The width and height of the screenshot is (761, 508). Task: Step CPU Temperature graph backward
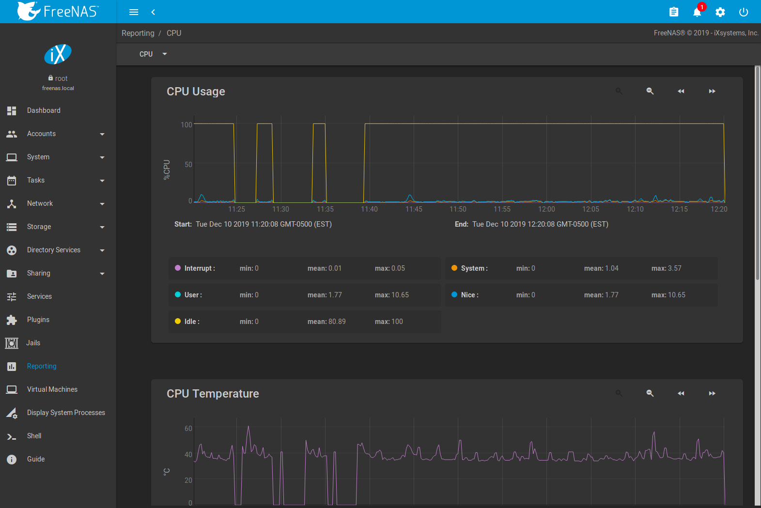click(x=681, y=393)
